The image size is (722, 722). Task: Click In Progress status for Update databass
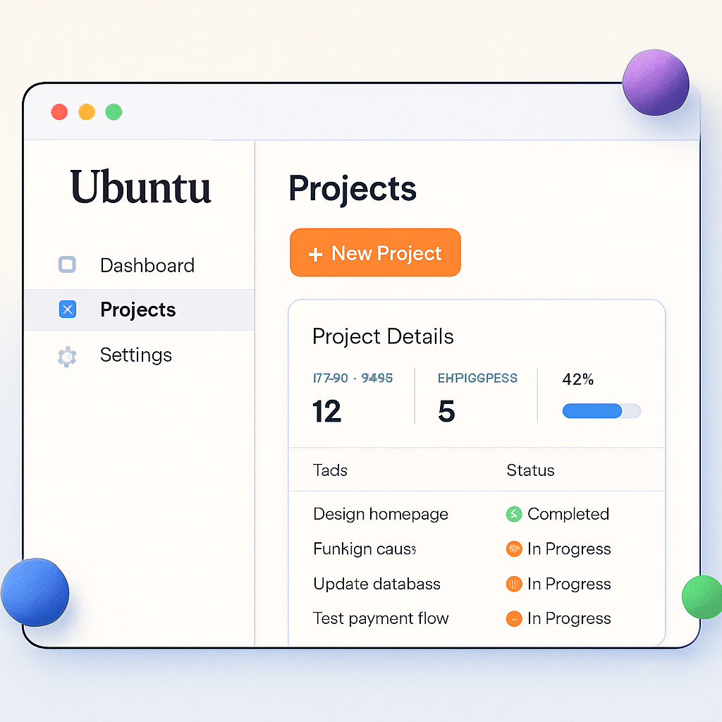click(569, 584)
